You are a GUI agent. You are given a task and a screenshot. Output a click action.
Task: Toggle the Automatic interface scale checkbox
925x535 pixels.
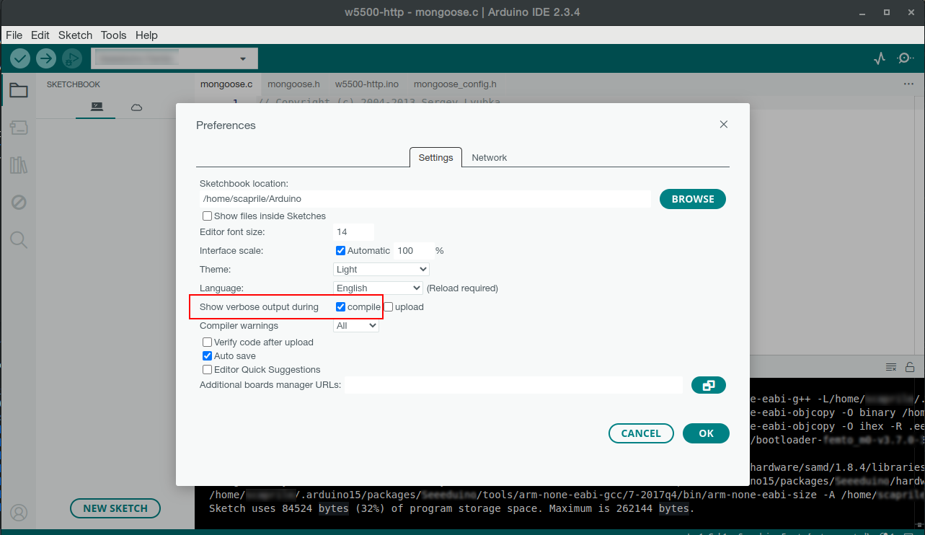[x=341, y=251]
